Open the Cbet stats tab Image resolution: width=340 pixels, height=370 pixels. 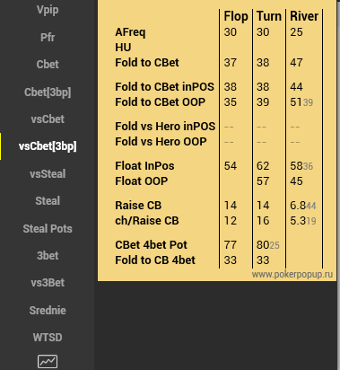click(x=48, y=65)
